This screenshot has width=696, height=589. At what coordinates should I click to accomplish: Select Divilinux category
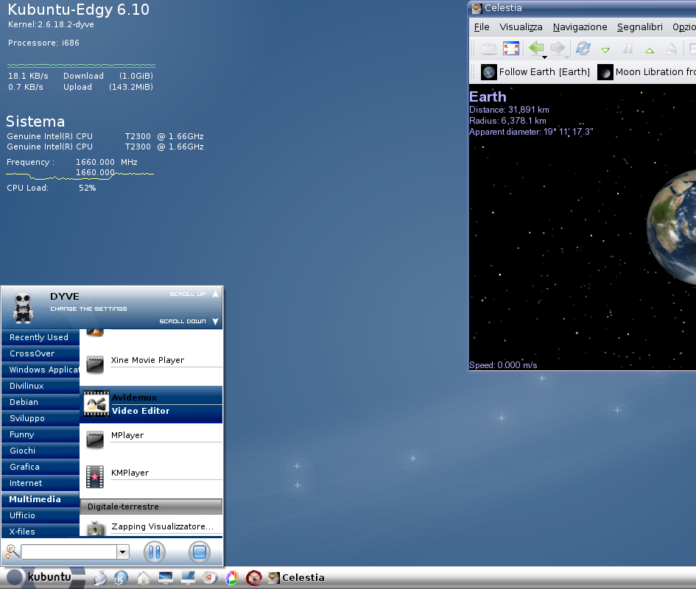click(x=41, y=386)
